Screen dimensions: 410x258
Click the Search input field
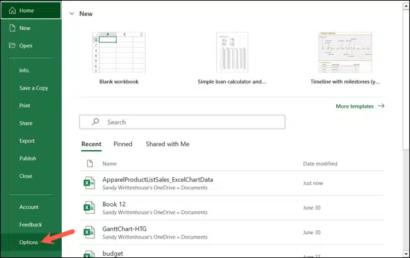click(182, 122)
